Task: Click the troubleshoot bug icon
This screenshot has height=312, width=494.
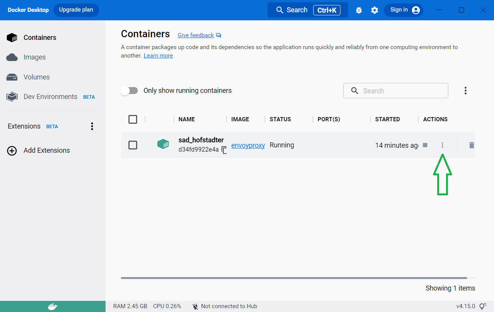Action: tap(359, 10)
